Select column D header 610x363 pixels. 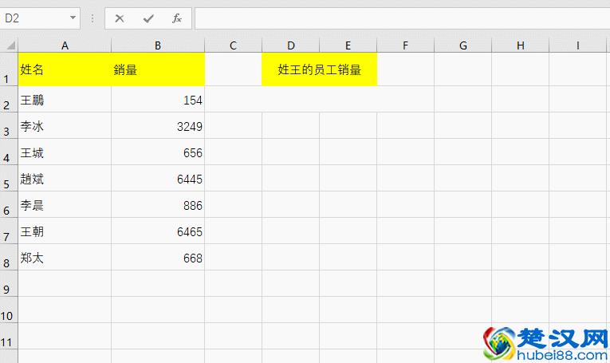[x=291, y=45]
